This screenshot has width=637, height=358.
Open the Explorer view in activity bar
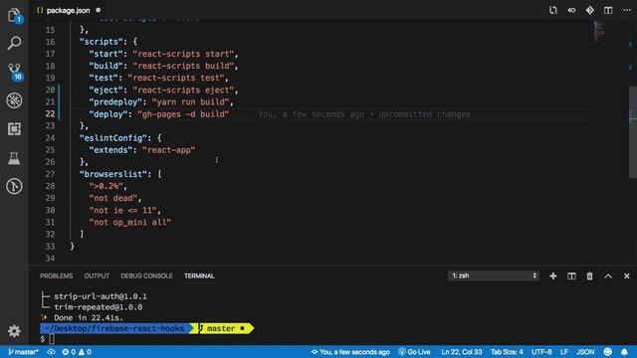pyautogui.click(x=14, y=16)
